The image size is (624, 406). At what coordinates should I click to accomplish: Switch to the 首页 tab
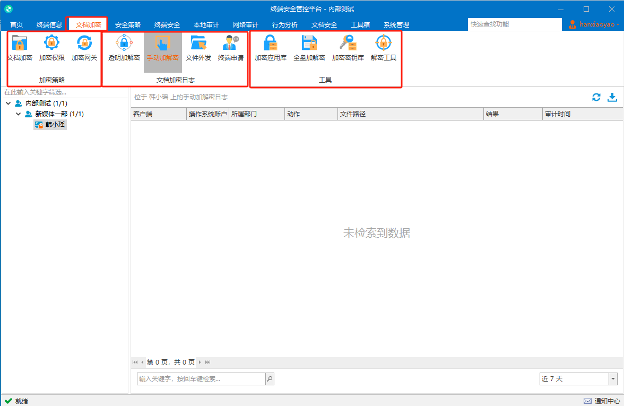(16, 24)
